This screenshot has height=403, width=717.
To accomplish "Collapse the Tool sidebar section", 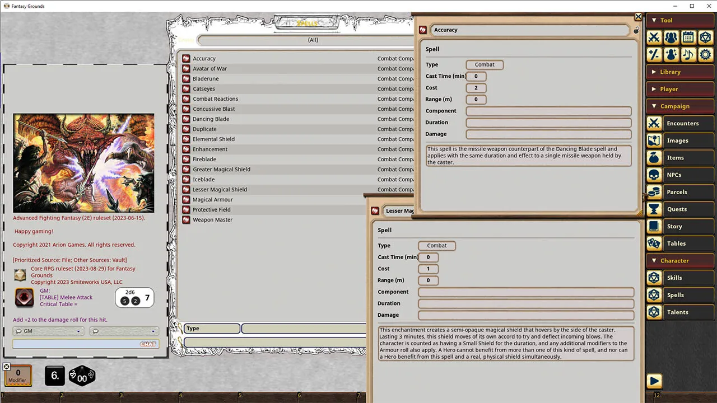I will (679, 20).
